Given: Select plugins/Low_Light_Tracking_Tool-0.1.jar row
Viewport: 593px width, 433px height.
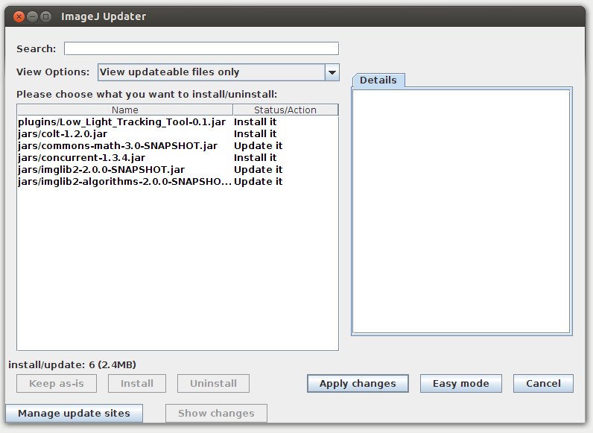Looking at the screenshot, I should 177,122.
